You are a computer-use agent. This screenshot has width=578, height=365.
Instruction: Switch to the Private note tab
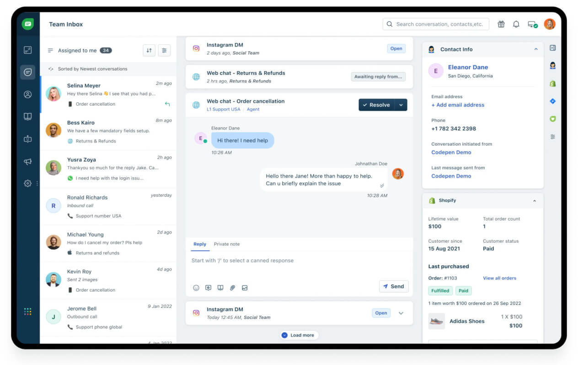(x=226, y=244)
